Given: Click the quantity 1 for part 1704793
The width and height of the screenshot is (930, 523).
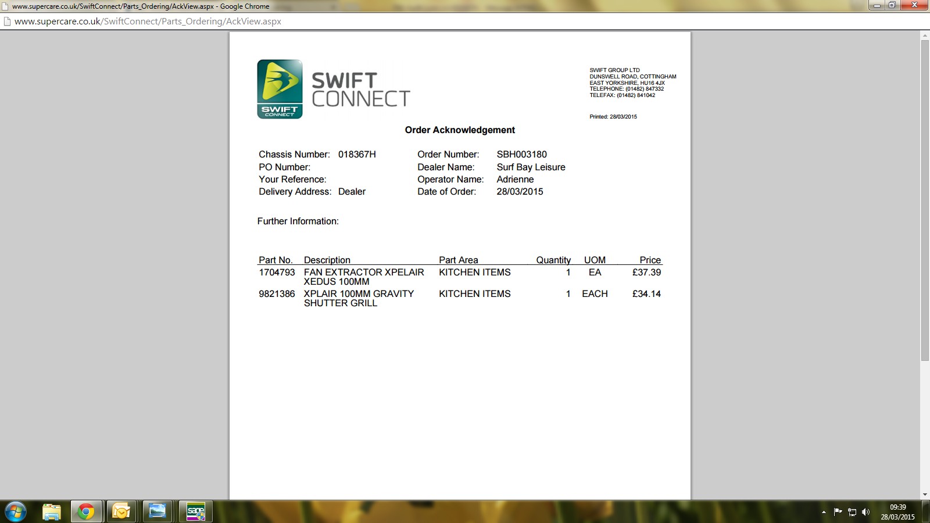Looking at the screenshot, I should pos(568,273).
